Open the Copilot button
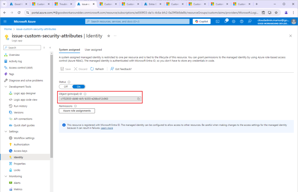This screenshot has width=298, height=192. [x=202, y=21]
